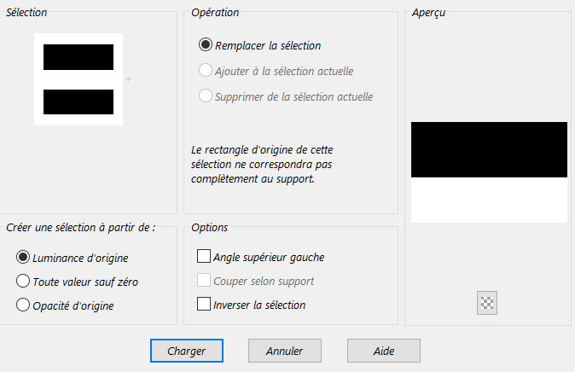
Task: Check the Inverser la sélection box
Action: tap(204, 304)
